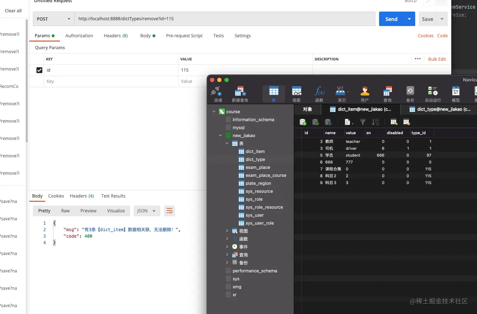Click the import table icon in Navicat
477x314 pixels.
(394, 122)
